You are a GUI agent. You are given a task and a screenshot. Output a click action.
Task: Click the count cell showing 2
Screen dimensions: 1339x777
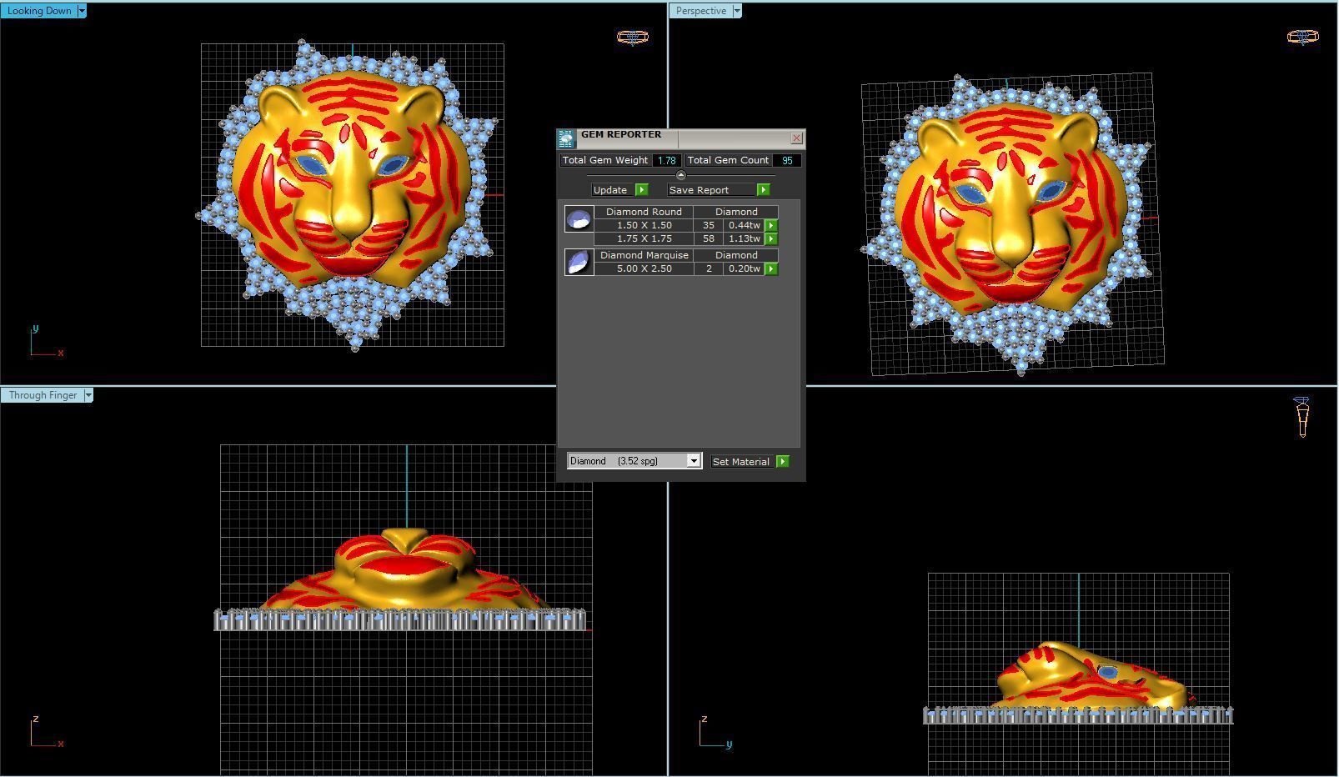pos(709,268)
